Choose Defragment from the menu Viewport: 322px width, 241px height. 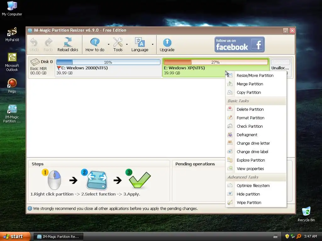[256, 135]
